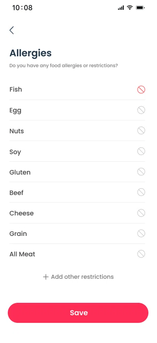Deselect the red Fish restriction icon
This screenshot has height=343, width=157.
(x=141, y=90)
